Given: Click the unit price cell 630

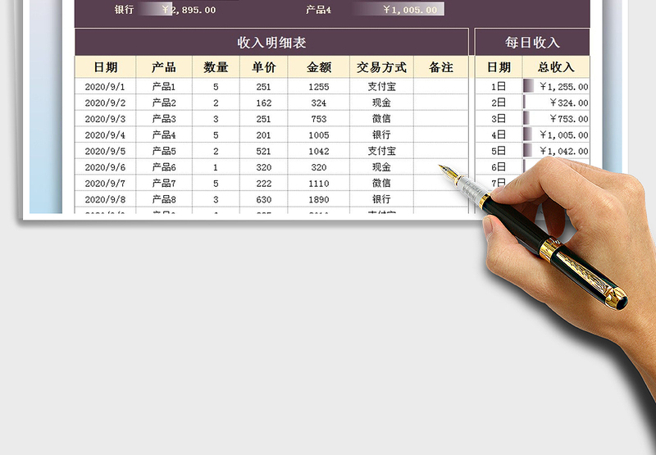Looking at the screenshot, I should 263,199.
